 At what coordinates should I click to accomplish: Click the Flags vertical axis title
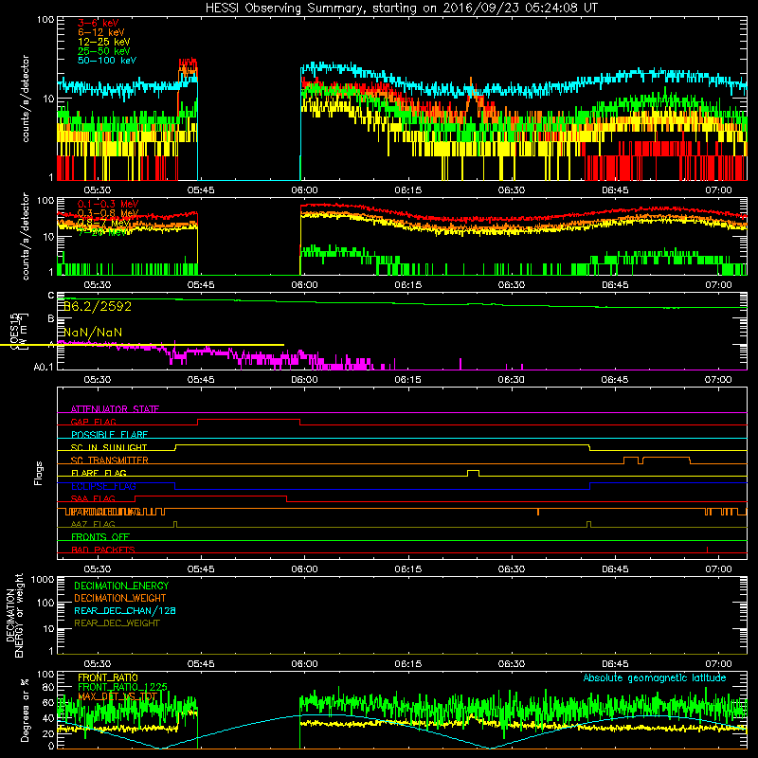pyautogui.click(x=39, y=473)
